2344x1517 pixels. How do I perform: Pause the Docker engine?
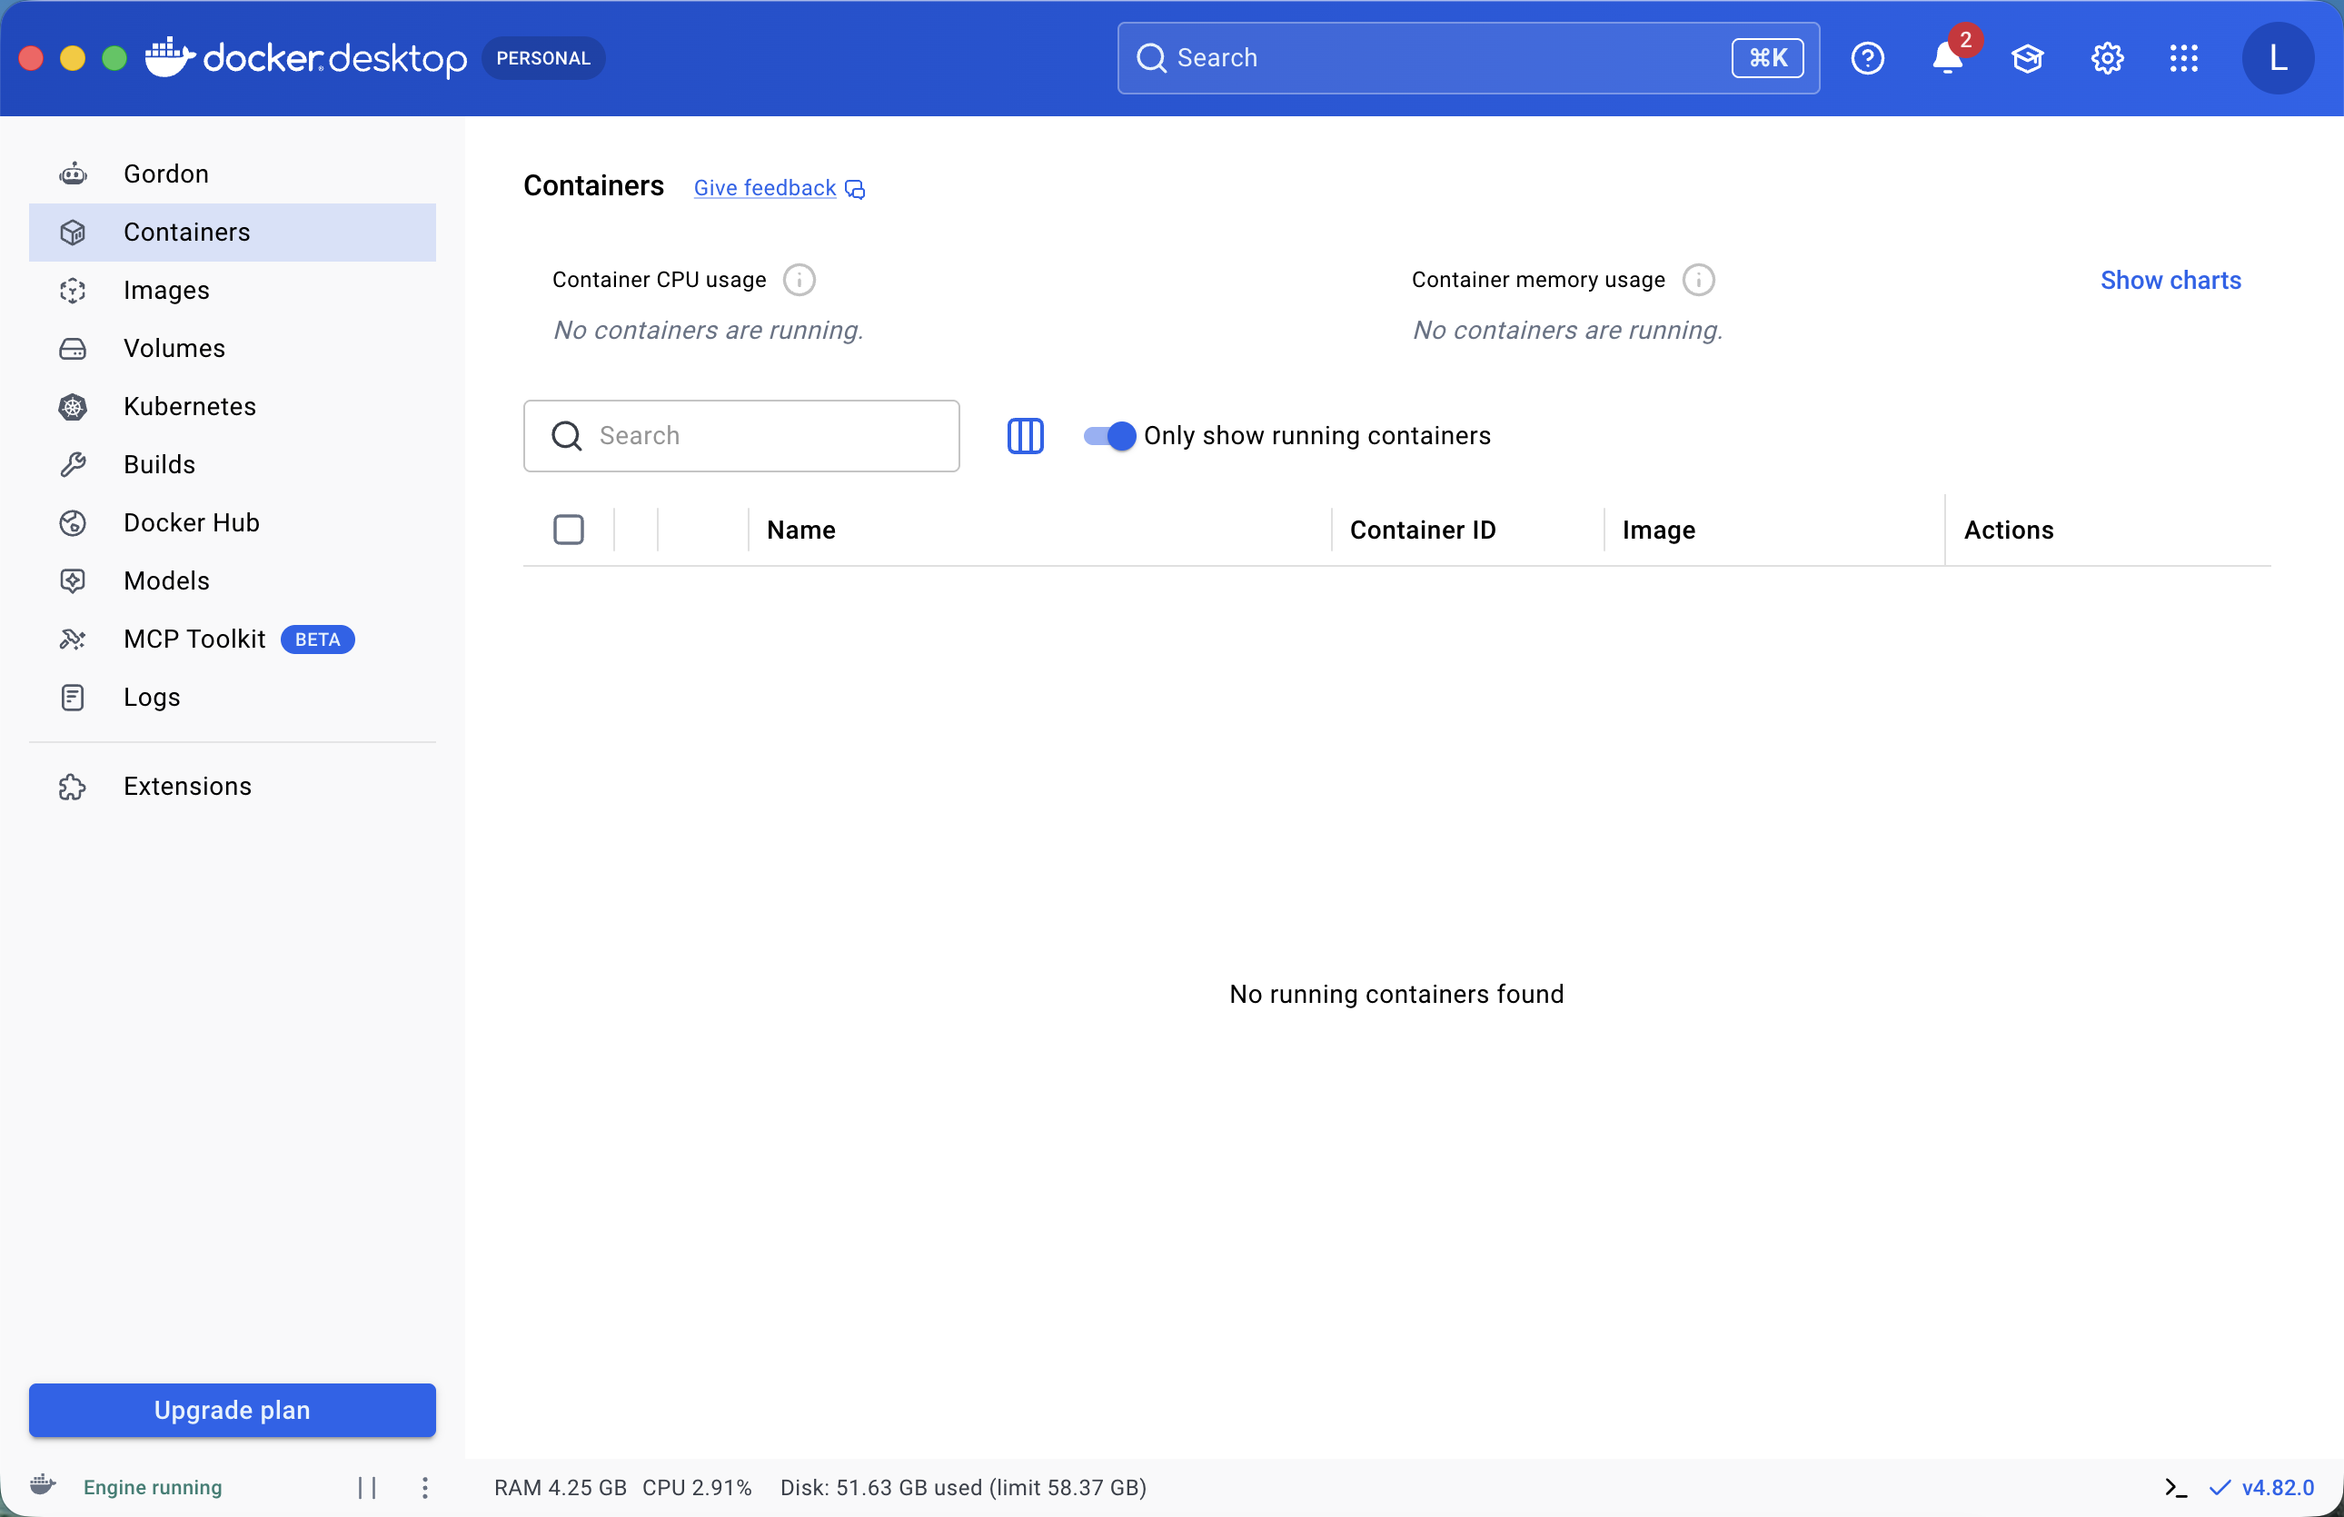coord(367,1487)
